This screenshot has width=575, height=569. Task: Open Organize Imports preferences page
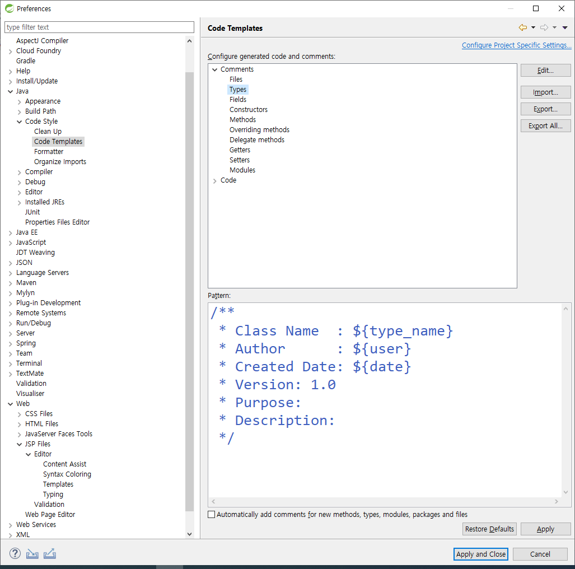(x=60, y=162)
